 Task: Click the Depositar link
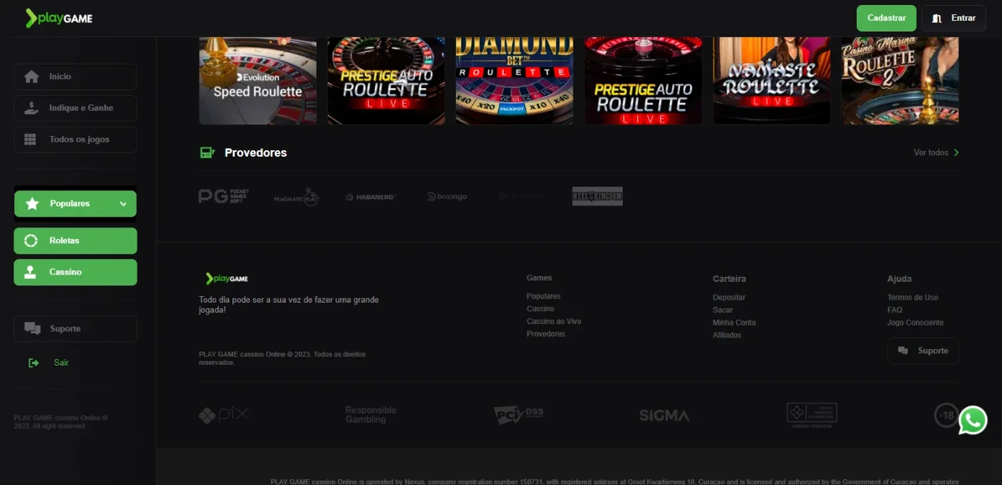(x=729, y=298)
